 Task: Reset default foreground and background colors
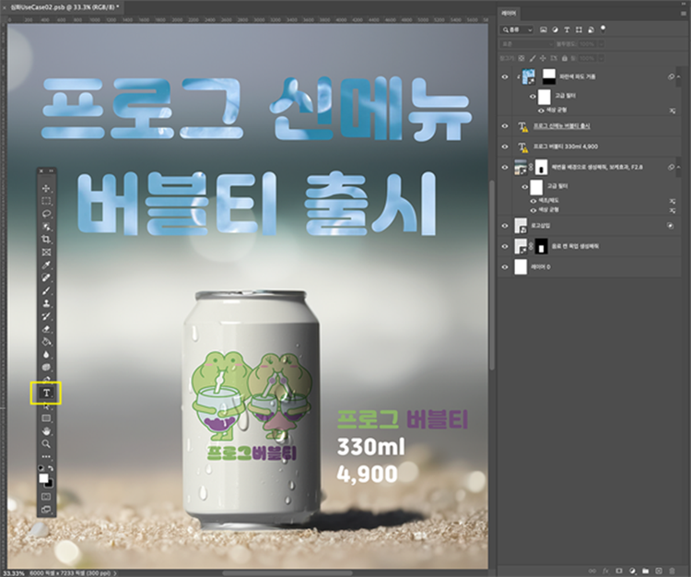pos(41,468)
